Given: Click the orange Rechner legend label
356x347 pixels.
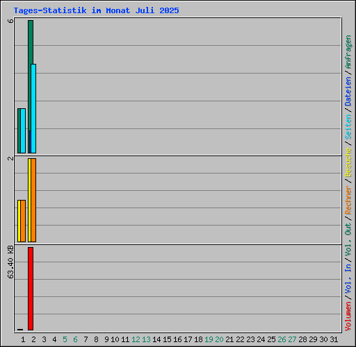Looking at the screenshot, I should [348, 200].
